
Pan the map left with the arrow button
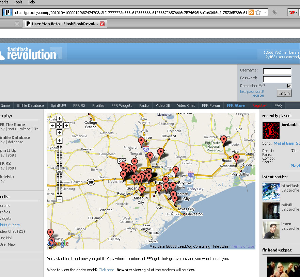tap(53, 126)
